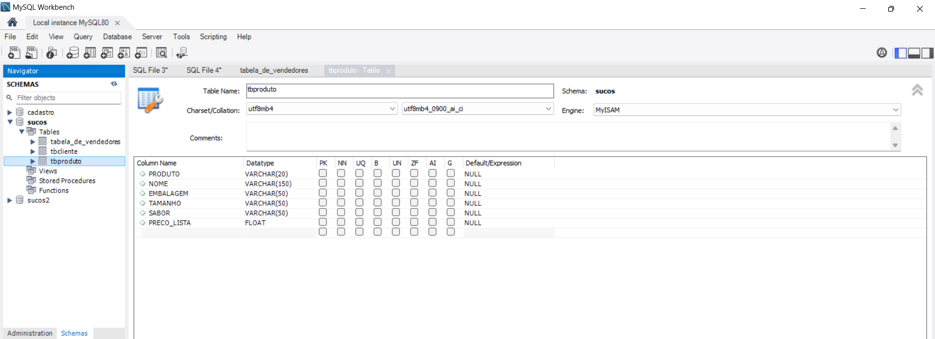Image resolution: width=935 pixels, height=339 pixels.
Task: Click Comments scrollbar down arrow
Action: pos(895,145)
